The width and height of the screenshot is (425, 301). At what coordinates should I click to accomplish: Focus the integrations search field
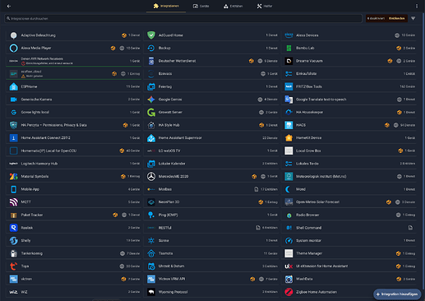coord(183,18)
